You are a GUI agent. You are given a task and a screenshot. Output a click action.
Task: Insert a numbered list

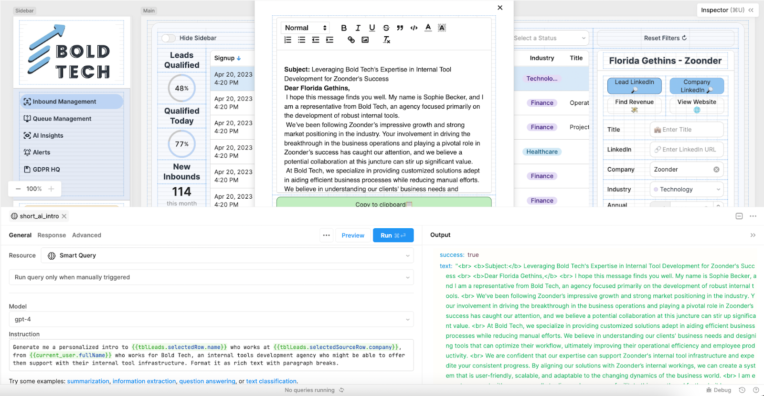287,40
